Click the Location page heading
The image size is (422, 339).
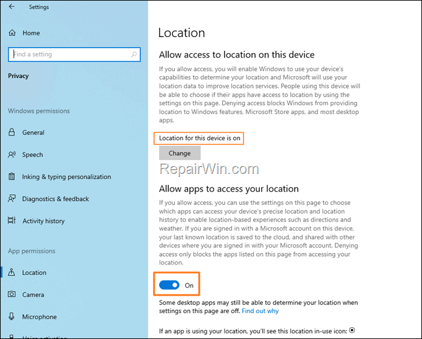tap(182, 33)
